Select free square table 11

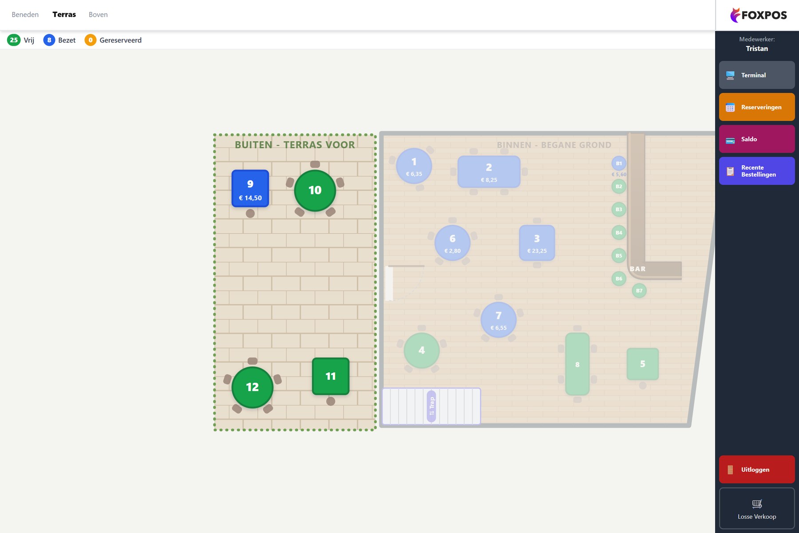(331, 376)
